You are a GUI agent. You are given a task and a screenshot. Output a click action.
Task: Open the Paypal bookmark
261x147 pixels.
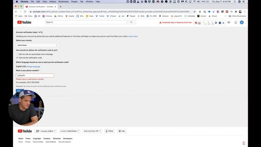[131, 16]
